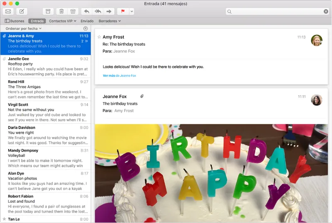
Task: Click Jeanne Fox's profile photo
Action: (317, 100)
